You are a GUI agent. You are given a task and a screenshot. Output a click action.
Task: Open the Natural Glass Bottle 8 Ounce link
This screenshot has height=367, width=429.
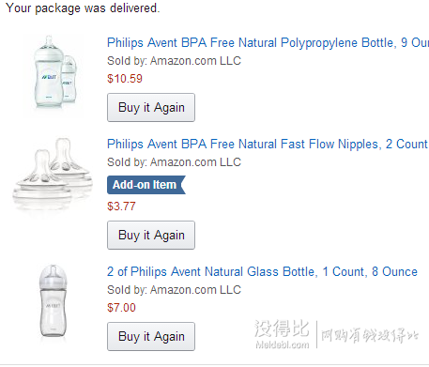[262, 271]
